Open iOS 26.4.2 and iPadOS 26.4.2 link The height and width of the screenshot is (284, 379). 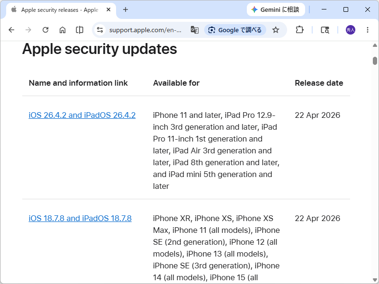pyautogui.click(x=82, y=115)
